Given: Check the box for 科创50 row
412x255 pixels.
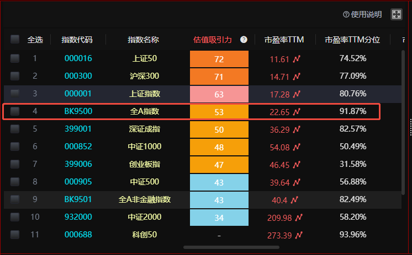Looking at the screenshot, I should tap(15, 235).
